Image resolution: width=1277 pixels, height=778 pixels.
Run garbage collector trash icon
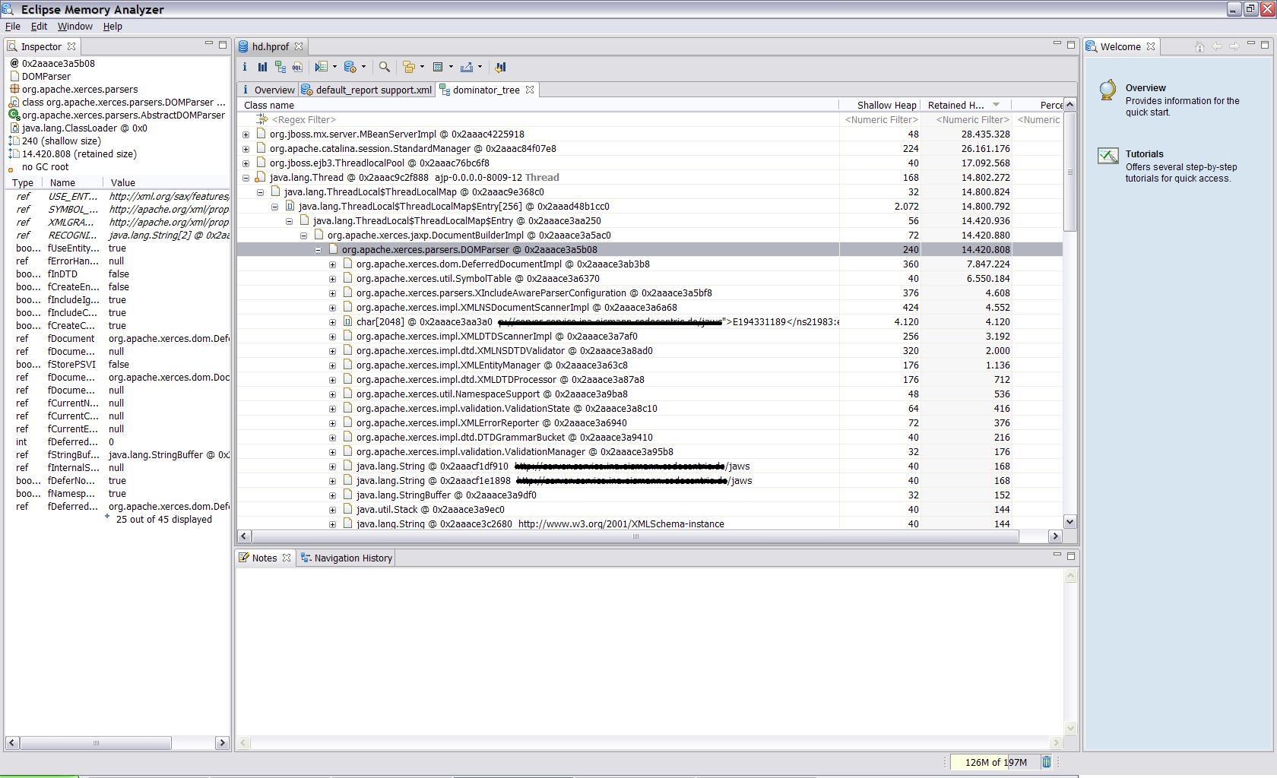pos(1046,762)
